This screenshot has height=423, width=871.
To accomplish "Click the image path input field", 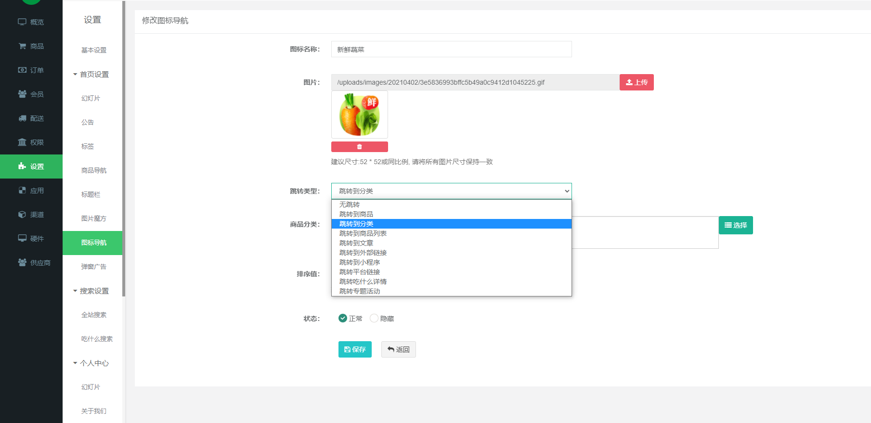I will 475,82.
